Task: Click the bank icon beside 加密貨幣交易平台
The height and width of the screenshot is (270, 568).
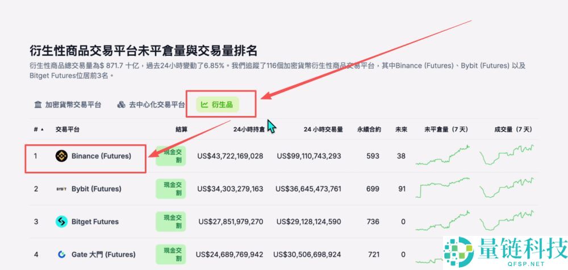Action: pyautogui.click(x=38, y=105)
